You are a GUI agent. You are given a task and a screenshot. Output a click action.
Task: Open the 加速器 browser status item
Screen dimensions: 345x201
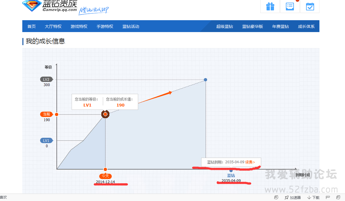293,197
